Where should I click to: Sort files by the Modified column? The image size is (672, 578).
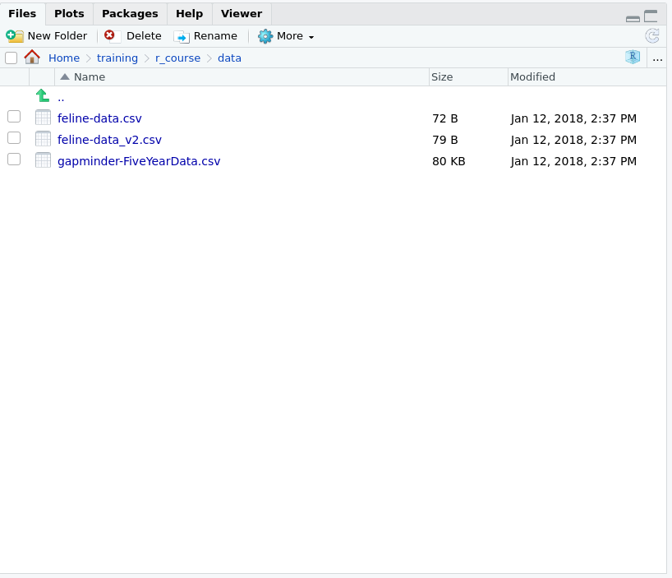pyautogui.click(x=532, y=77)
